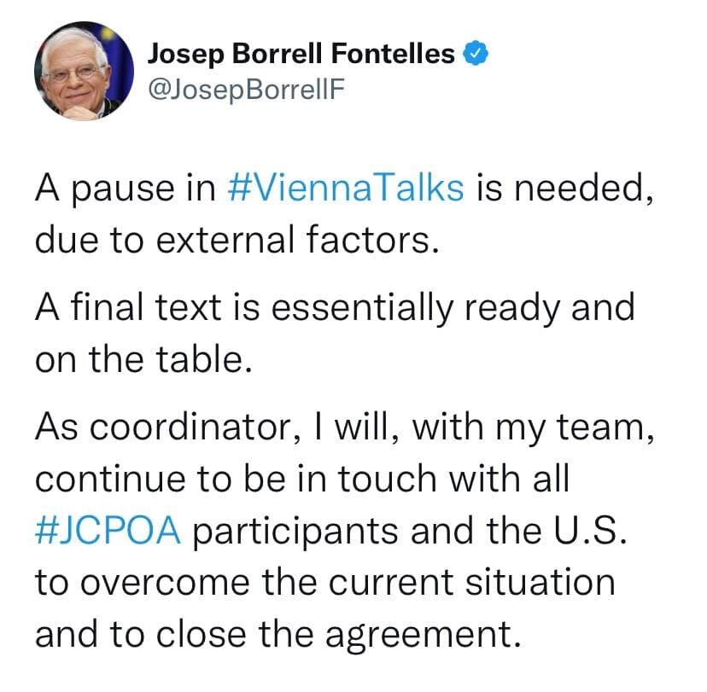Screen dimensions: 707x692
Task: Click the blue verified badge icon
Action: pyautogui.click(x=476, y=55)
